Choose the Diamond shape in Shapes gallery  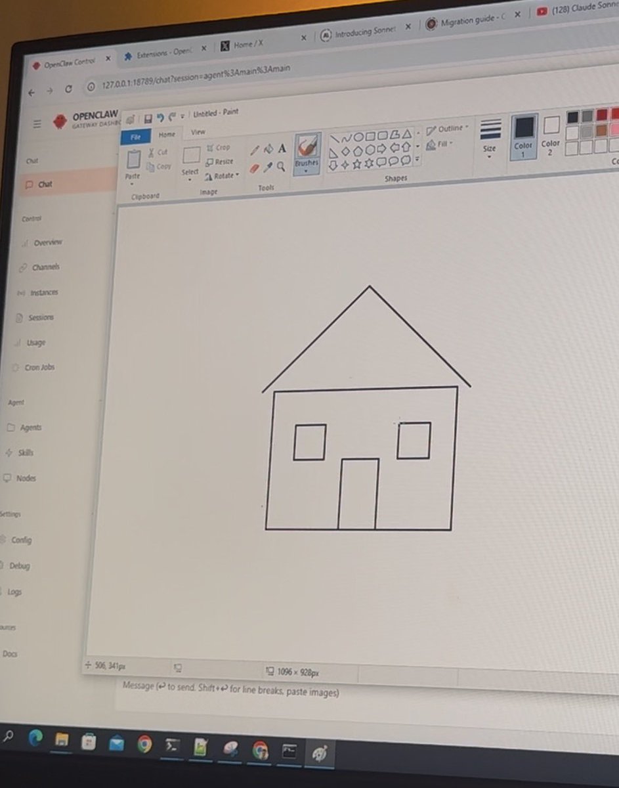[x=346, y=152]
